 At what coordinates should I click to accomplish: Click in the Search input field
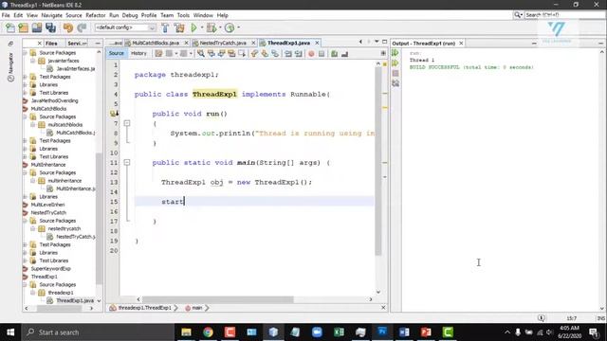[x=564, y=15]
